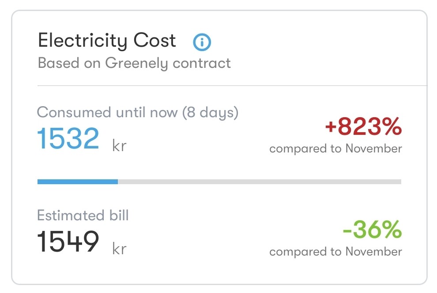The image size is (437, 293).
Task: Click the right end of the progress bar
Action: (398, 181)
